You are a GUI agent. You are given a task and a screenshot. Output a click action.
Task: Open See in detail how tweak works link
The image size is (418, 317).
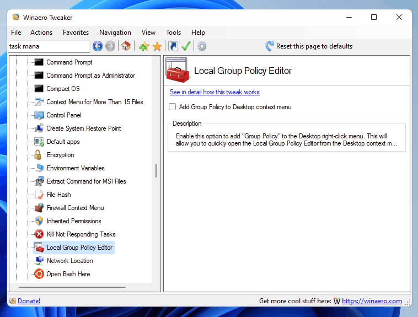pyautogui.click(x=215, y=92)
